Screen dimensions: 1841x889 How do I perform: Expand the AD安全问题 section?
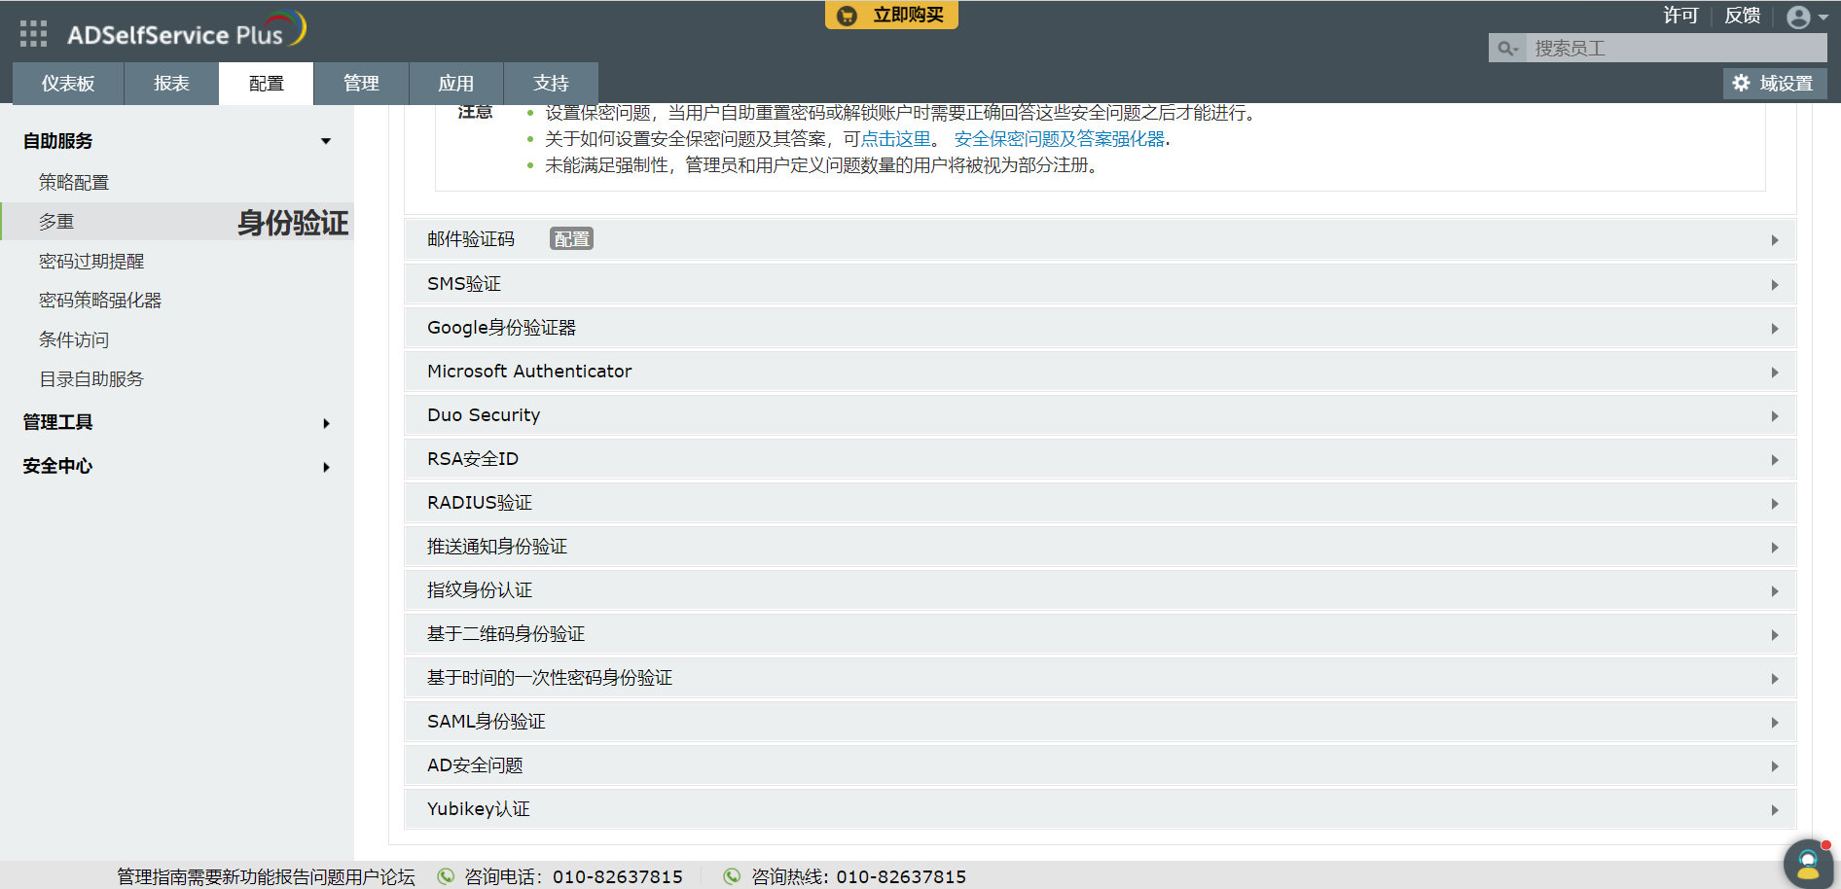tap(1100, 765)
